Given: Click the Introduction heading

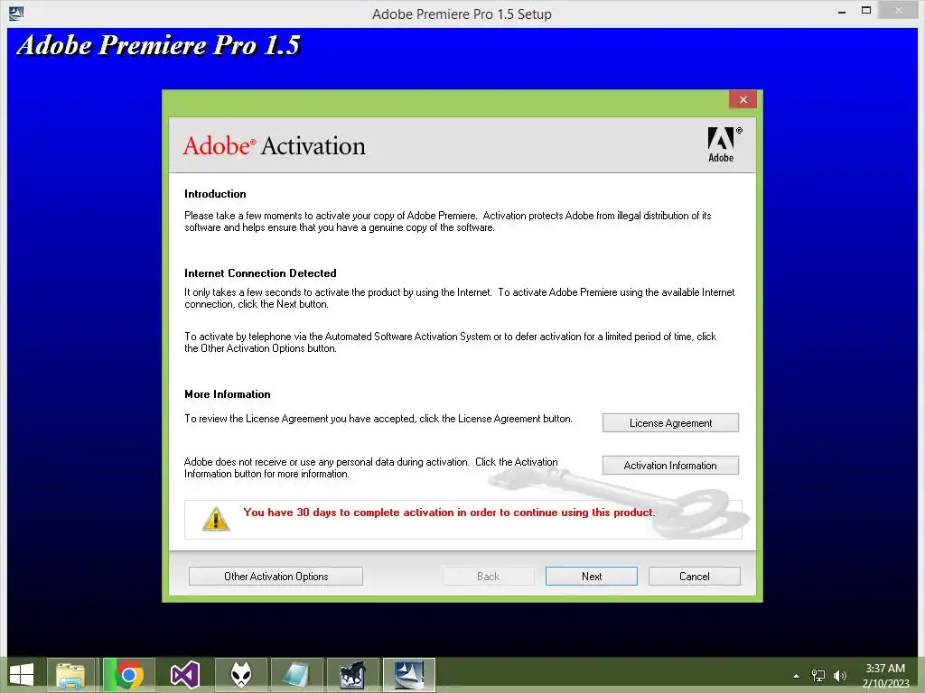Looking at the screenshot, I should coord(215,194).
